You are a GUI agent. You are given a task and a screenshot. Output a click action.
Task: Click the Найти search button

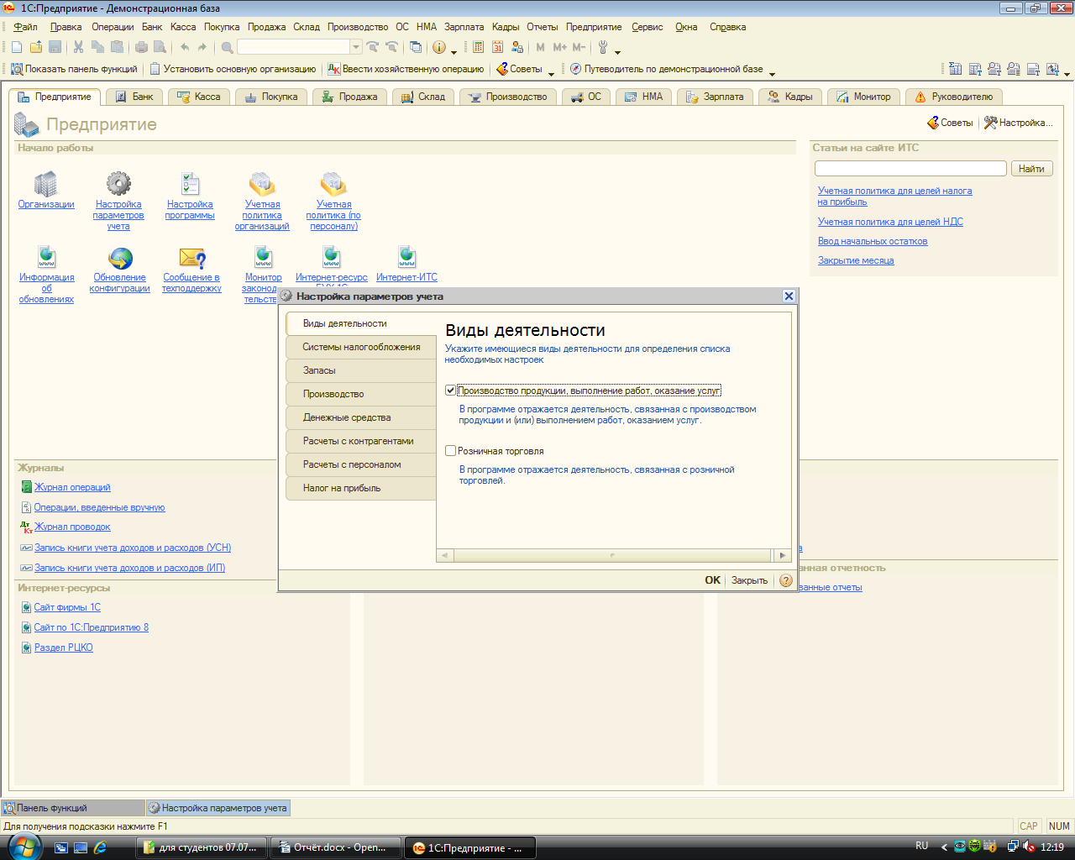[x=1031, y=169]
